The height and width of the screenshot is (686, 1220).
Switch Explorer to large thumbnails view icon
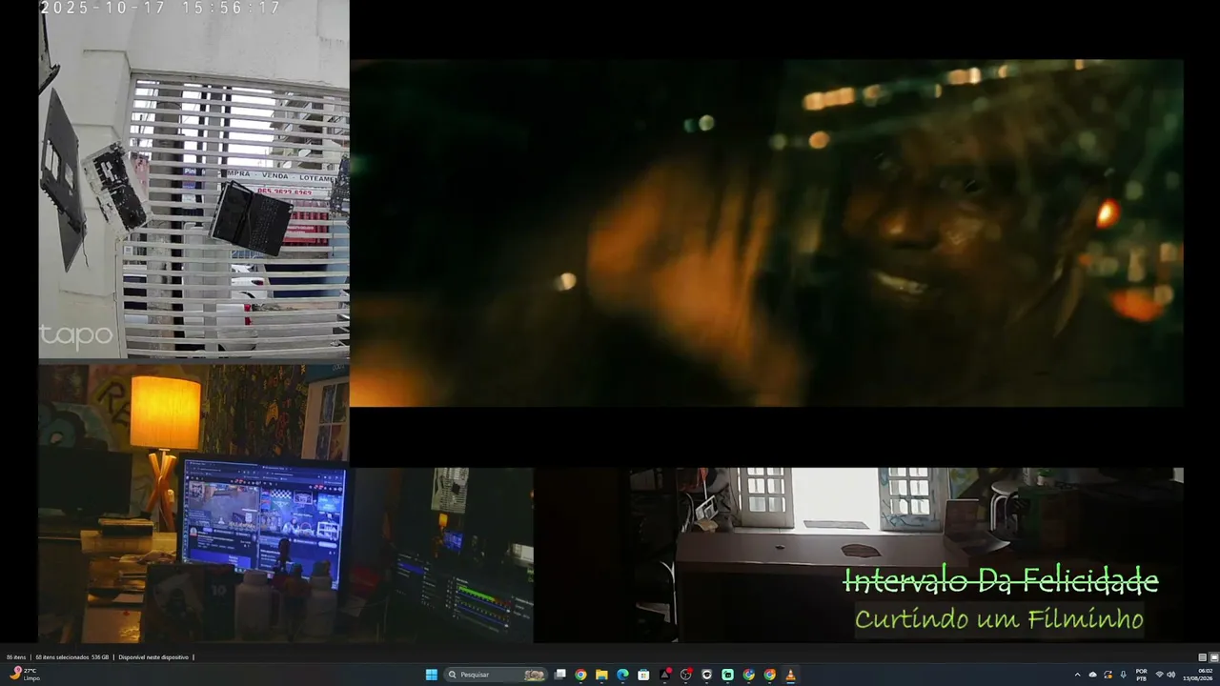(1213, 657)
